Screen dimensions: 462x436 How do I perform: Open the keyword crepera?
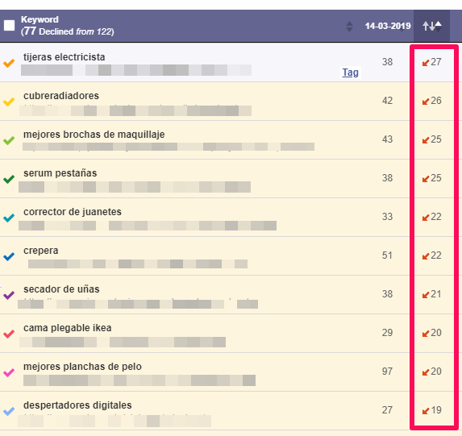coord(40,251)
